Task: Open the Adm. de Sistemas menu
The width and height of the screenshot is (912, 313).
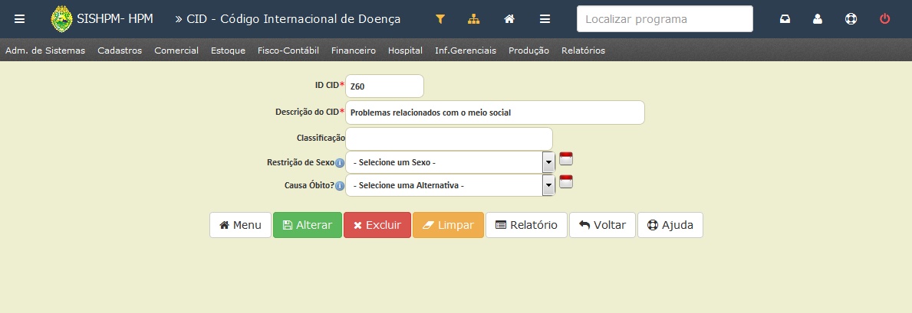Action: tap(45, 51)
